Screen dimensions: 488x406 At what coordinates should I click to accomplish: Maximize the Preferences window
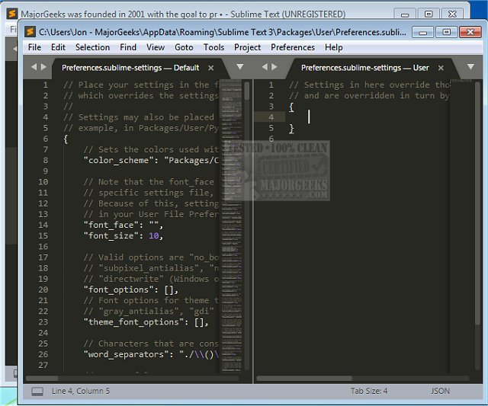point(446,32)
